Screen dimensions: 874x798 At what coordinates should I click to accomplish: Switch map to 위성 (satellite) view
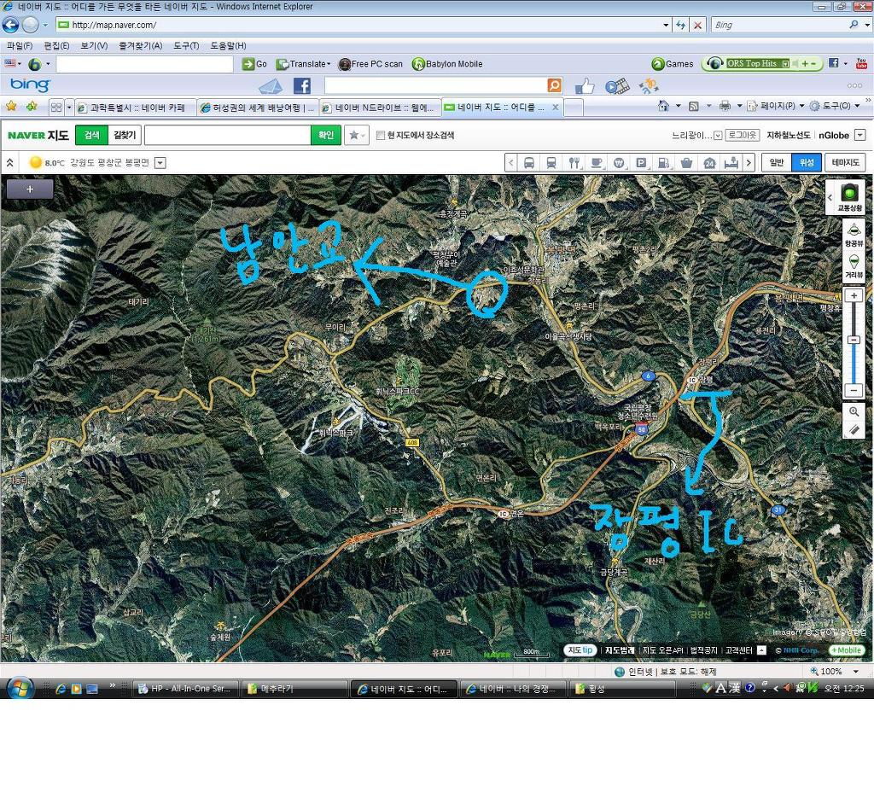click(x=807, y=163)
